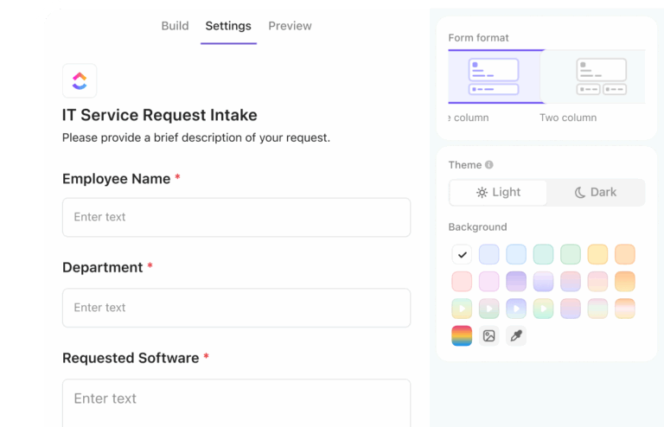Click the ClickUp logo icon above the form title
The height and width of the screenshot is (427, 664).
click(80, 81)
